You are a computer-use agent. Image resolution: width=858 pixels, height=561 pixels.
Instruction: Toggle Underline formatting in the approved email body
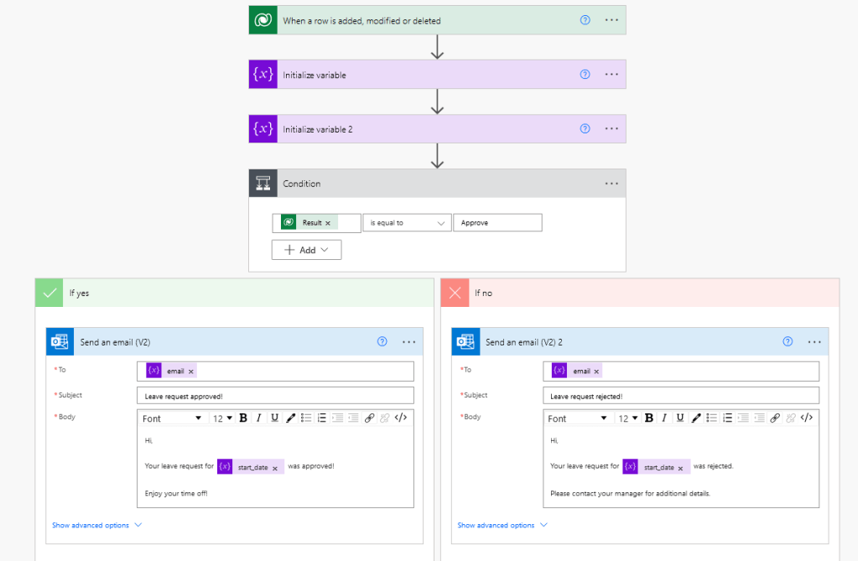275,418
